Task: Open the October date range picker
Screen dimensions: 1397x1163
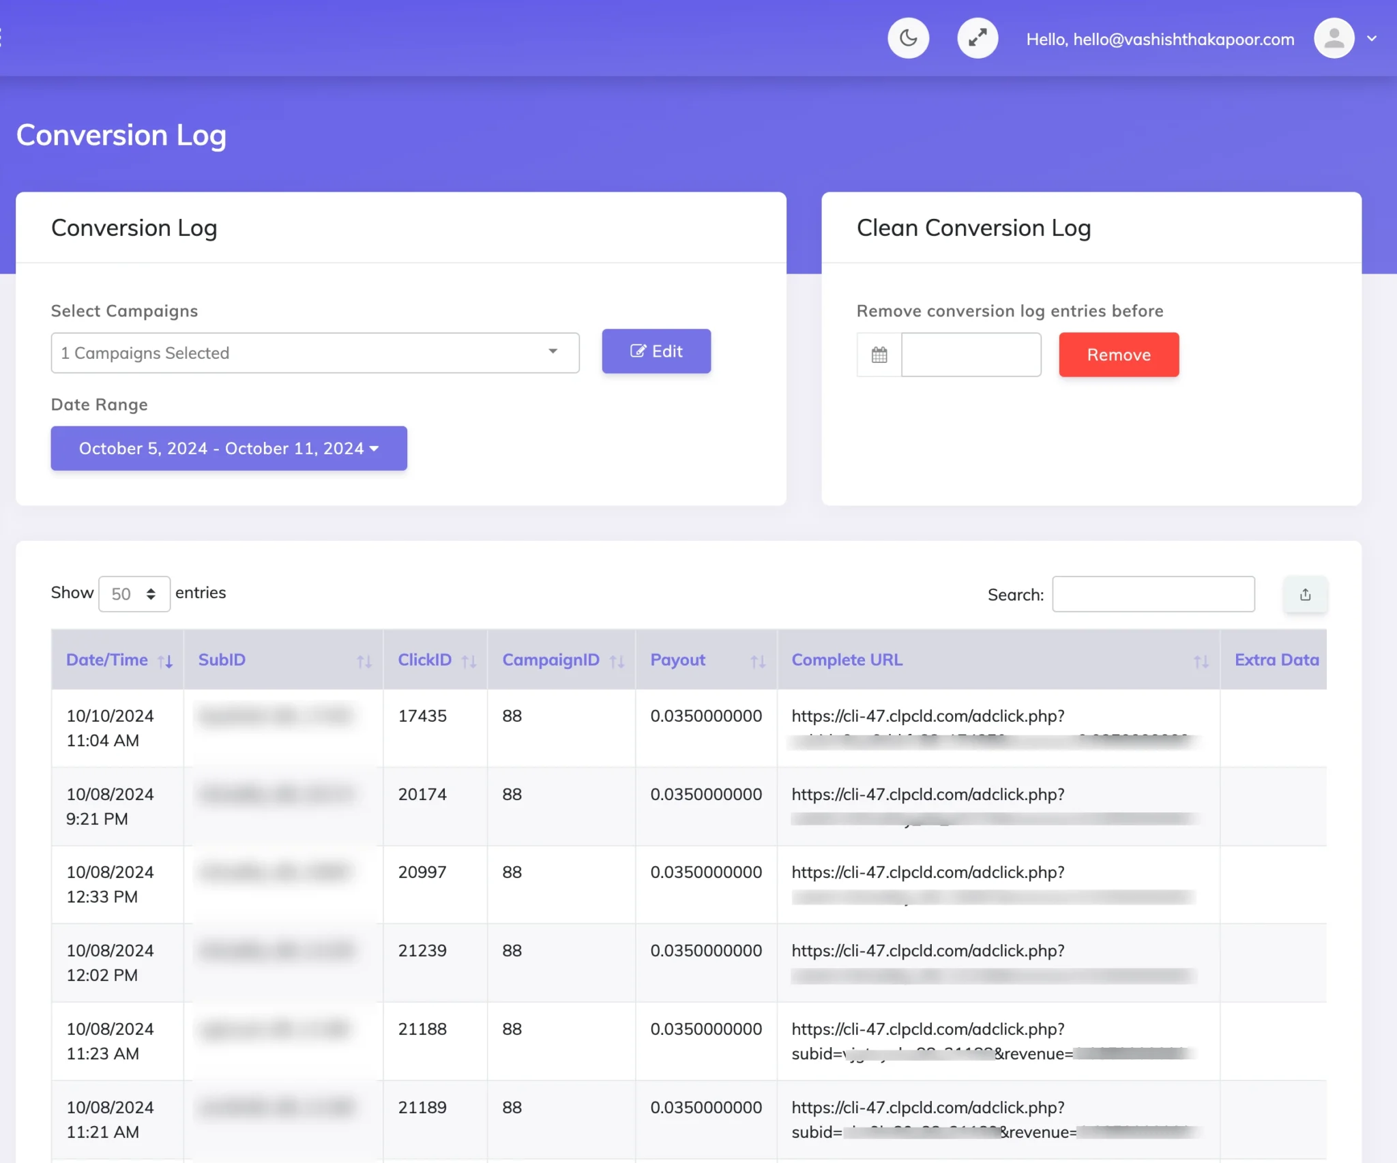Action: (229, 448)
